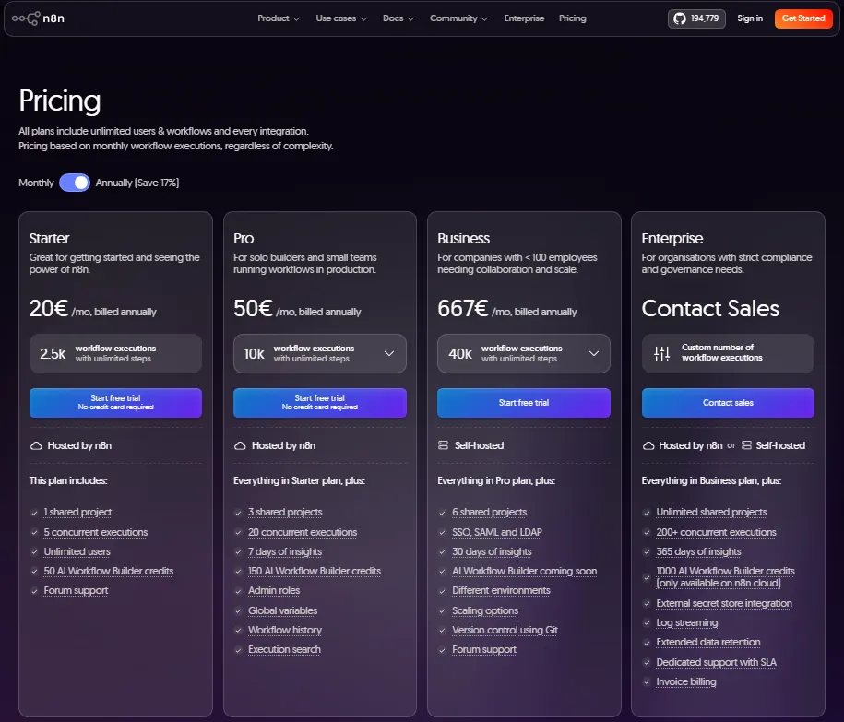The image size is (844, 722).
Task: Click 7 days of insights feature
Action: tap(285, 551)
